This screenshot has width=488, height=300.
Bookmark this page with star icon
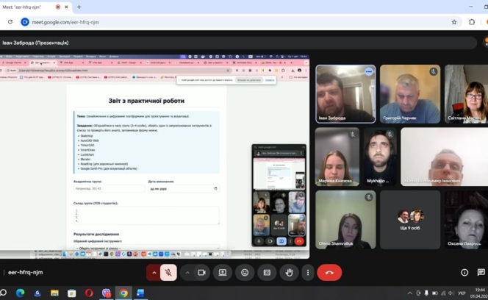click(x=454, y=22)
